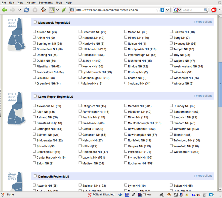Viewport: 222px width, 198px height.
Task: Check the Keene NH (168) checkbox
Action: [80, 66]
